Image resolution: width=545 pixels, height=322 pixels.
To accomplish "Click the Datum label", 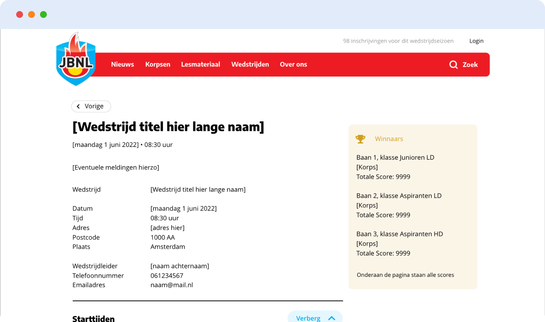I will [x=83, y=209].
